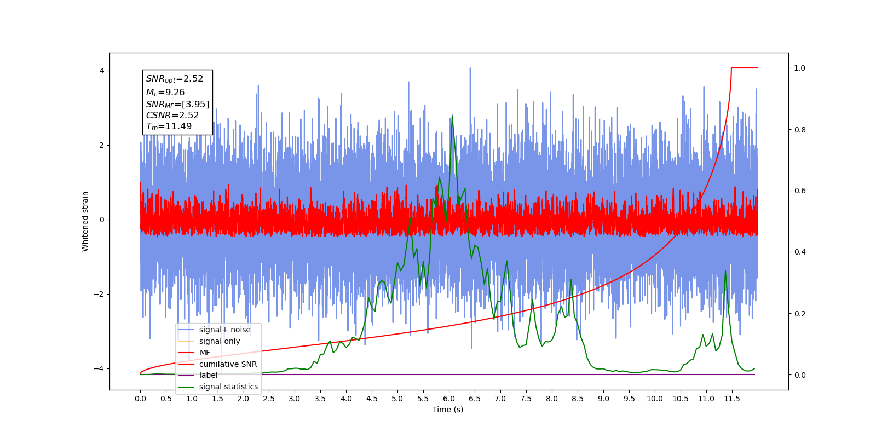This screenshot has height=438, width=876.
Task: Click the 'Time (s)' x-axis label
Action: [448, 410]
